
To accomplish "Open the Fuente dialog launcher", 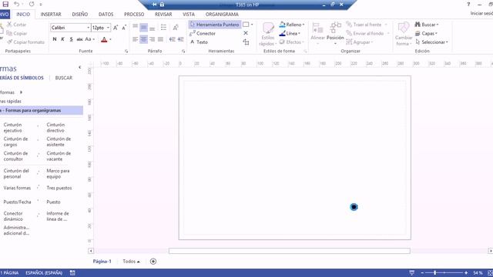I will click(x=126, y=52).
